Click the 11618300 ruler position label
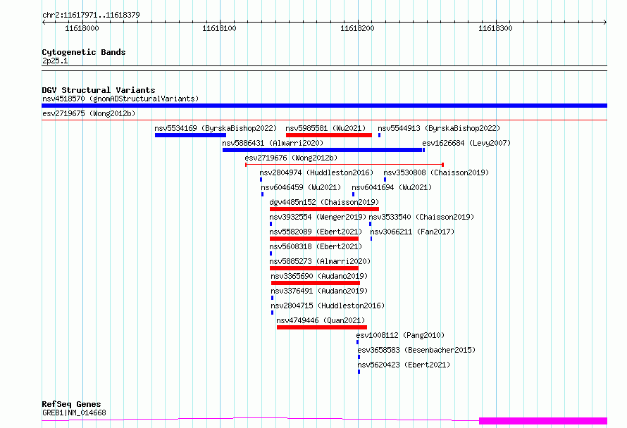 pyautogui.click(x=495, y=28)
